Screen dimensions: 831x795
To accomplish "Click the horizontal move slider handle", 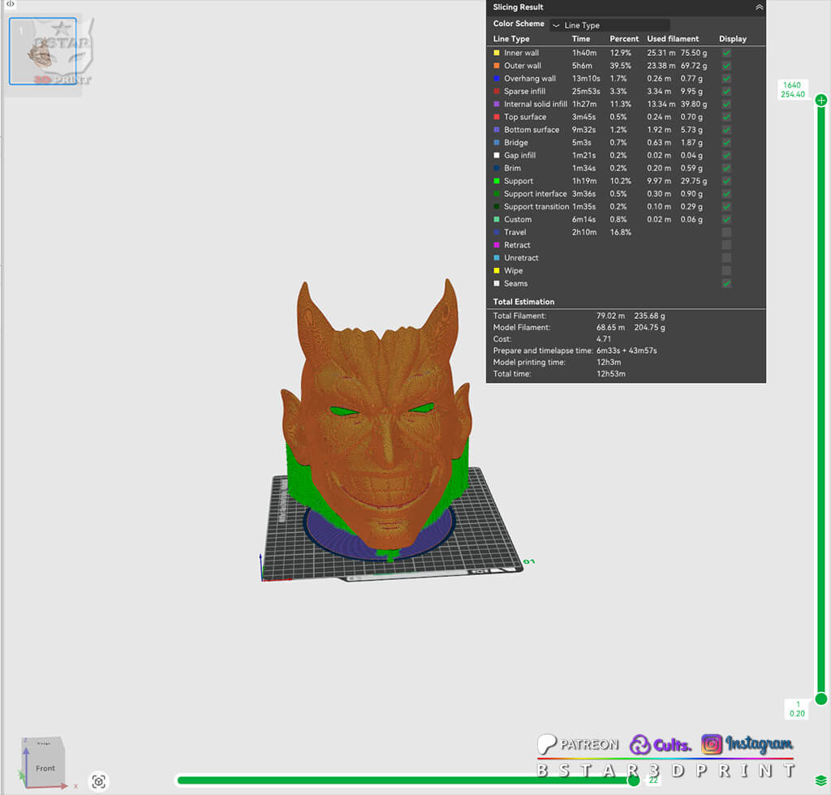I will (x=633, y=780).
